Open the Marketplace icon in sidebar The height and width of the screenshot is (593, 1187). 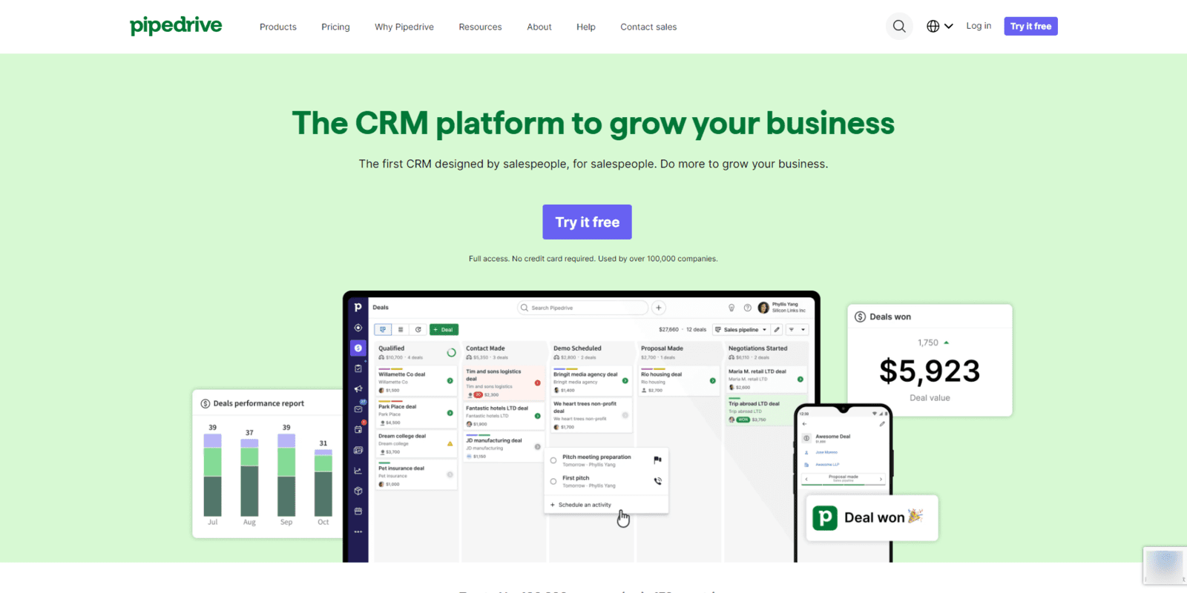(358, 511)
